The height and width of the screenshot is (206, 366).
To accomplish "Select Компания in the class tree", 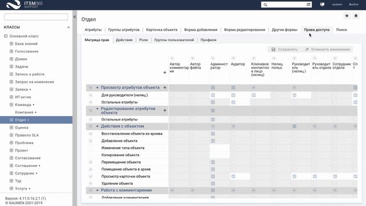I will (x=24, y=112).
